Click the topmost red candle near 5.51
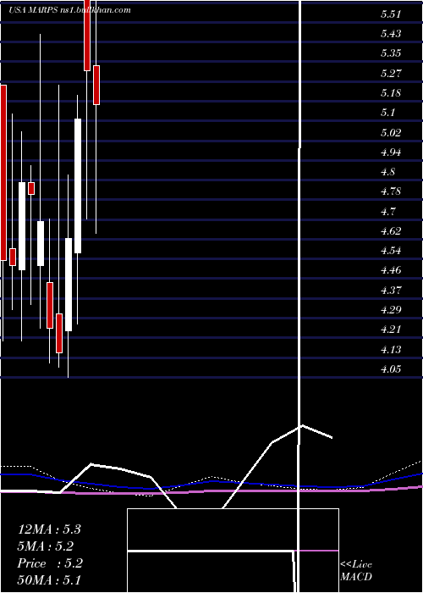 click(x=87, y=36)
